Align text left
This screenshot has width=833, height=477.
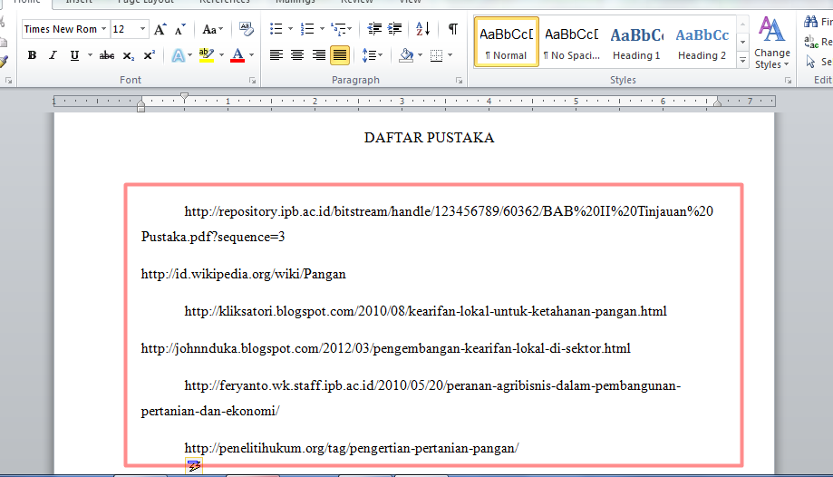pyautogui.click(x=276, y=55)
